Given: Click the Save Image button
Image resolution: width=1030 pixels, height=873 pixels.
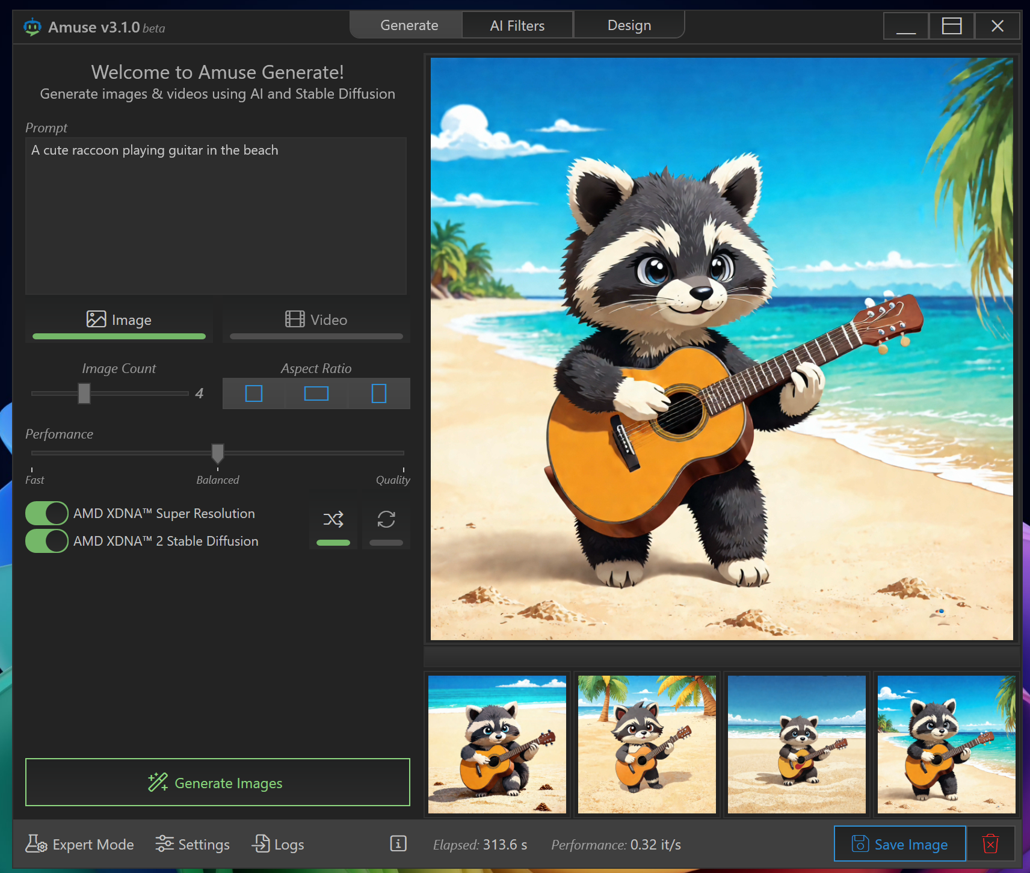Looking at the screenshot, I should tap(899, 844).
